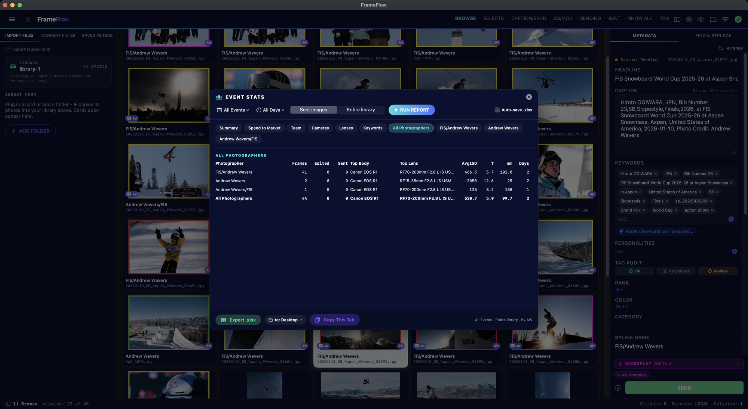Open the Rank dropdown
Image resolution: width=748 pixels, height=409 pixels.
(x=619, y=290)
